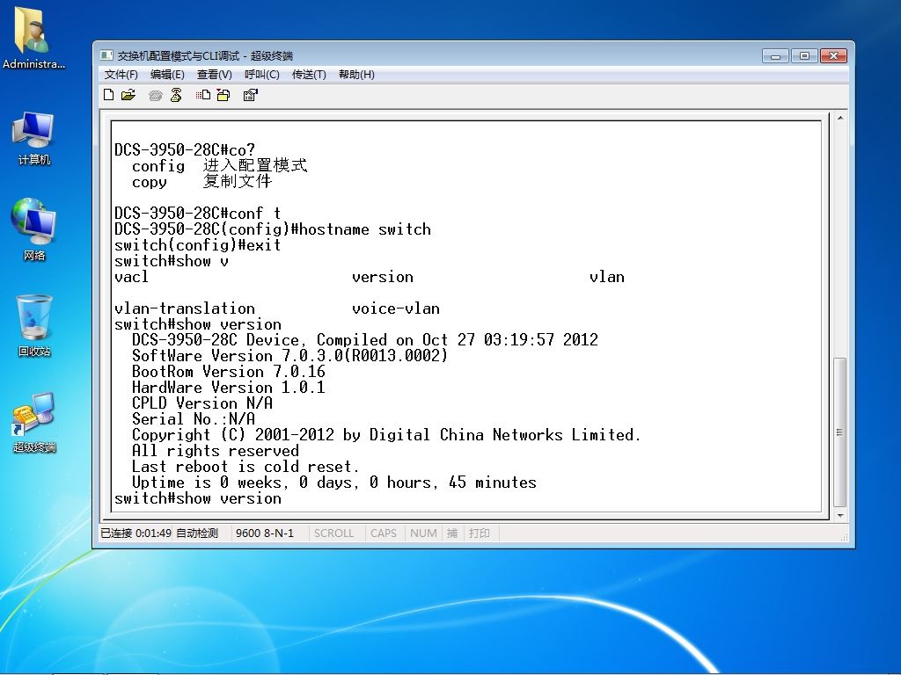Click the 'vlan-translation' option text
The image size is (901, 675).
(185, 308)
